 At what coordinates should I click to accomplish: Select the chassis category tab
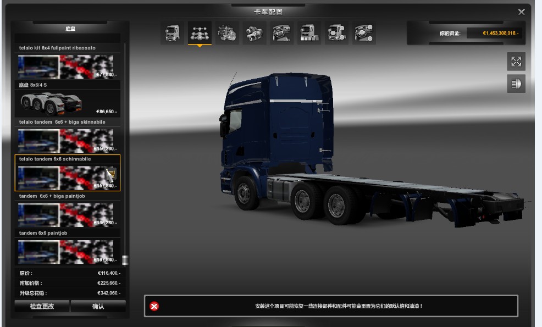200,33
